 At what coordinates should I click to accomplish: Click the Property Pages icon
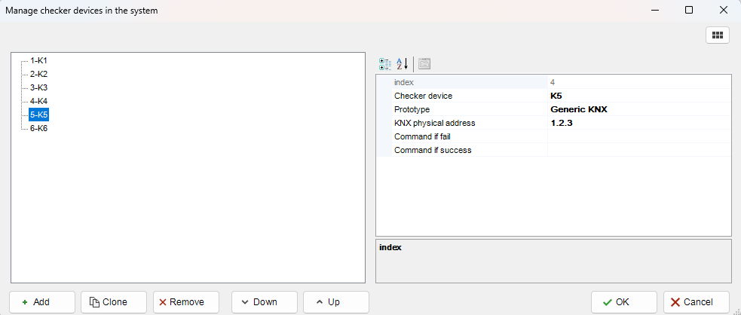[424, 64]
